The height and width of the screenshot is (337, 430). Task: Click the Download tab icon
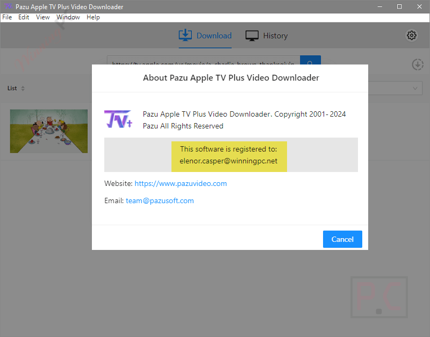click(x=185, y=35)
